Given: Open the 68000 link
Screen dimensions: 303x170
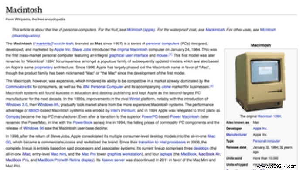Looking at the screenshot, I should coord(34,111).
